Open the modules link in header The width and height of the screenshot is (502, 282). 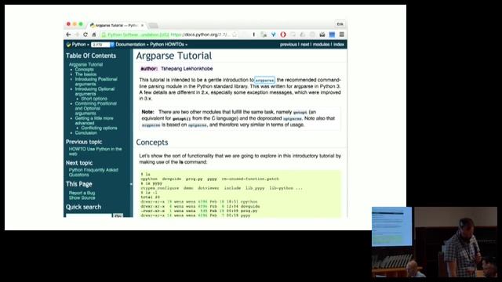[x=321, y=45]
